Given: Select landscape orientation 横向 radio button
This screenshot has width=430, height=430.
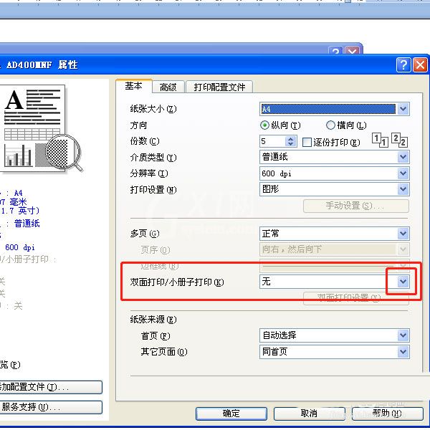Looking at the screenshot, I should 330,125.
